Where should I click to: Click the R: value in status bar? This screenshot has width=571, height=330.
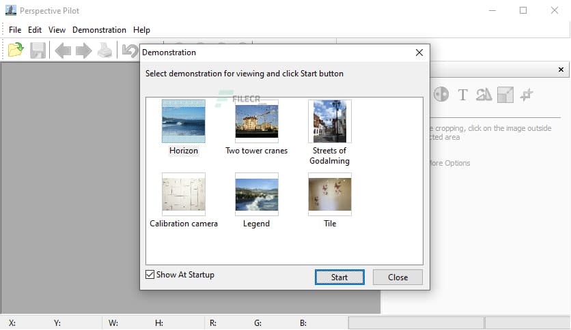pos(213,323)
